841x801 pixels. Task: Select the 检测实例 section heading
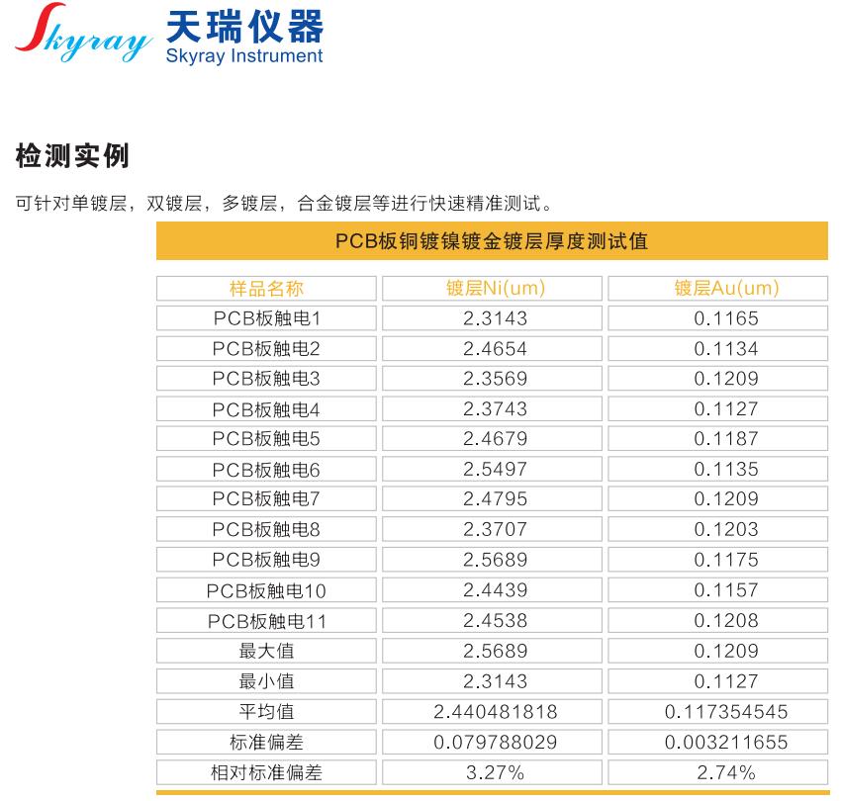[72, 155]
